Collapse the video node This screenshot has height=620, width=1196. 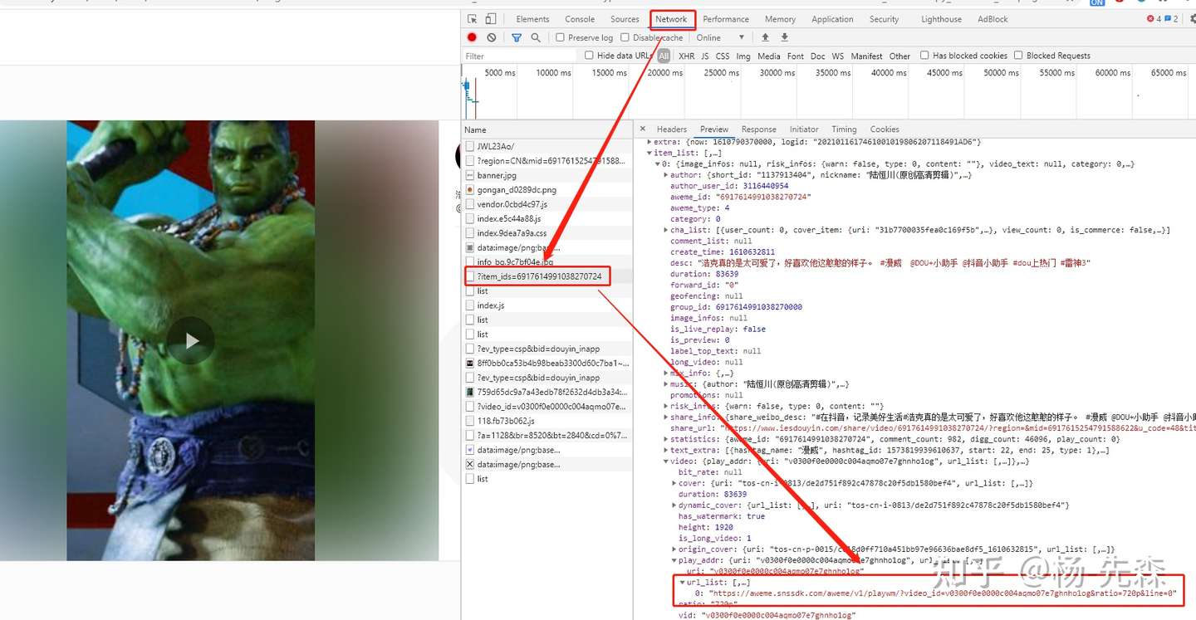[666, 461]
